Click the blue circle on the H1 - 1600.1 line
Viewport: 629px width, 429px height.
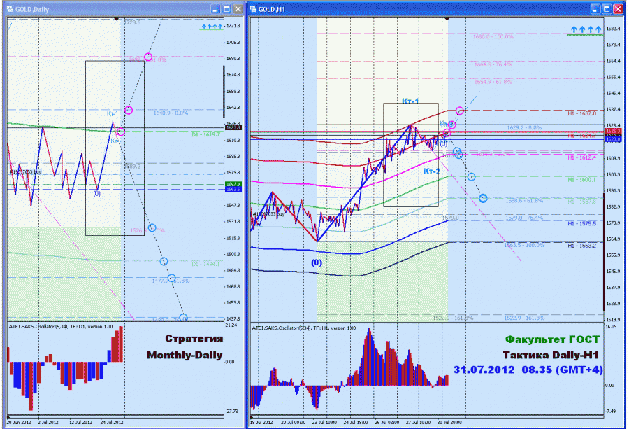click(471, 177)
